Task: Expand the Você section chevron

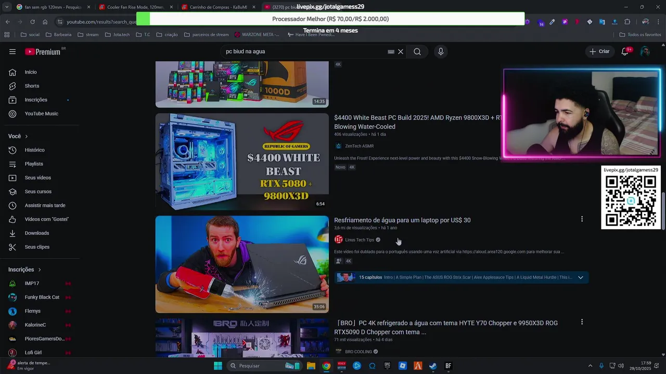Action: point(27,136)
